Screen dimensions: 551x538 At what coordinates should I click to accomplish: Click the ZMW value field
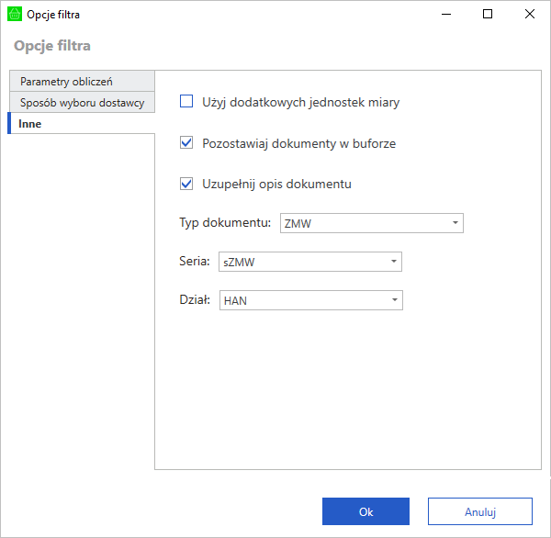372,223
